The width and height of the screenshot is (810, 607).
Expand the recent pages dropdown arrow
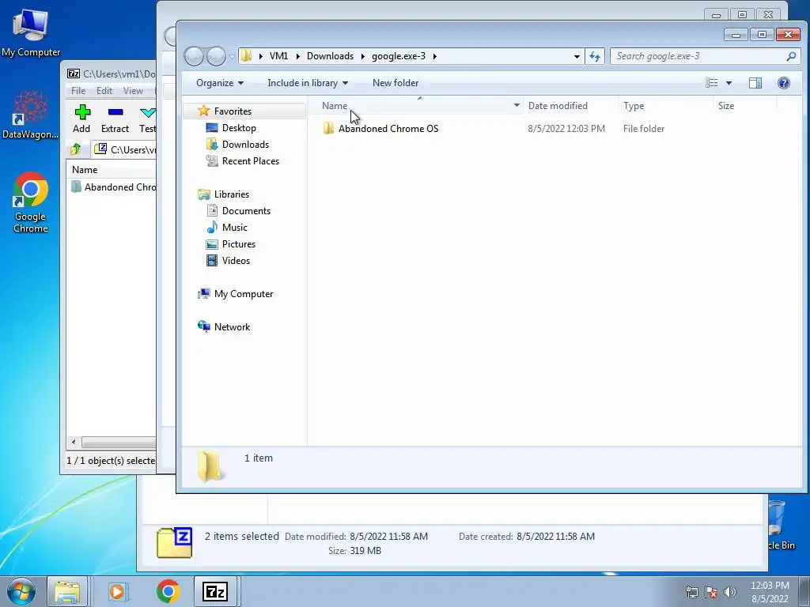232,56
